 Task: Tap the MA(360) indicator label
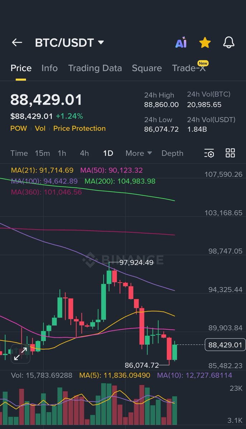[46, 192]
